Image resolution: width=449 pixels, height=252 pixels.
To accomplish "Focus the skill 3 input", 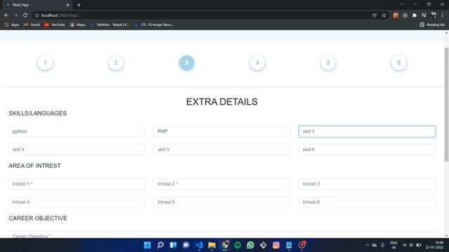I will [367, 132].
